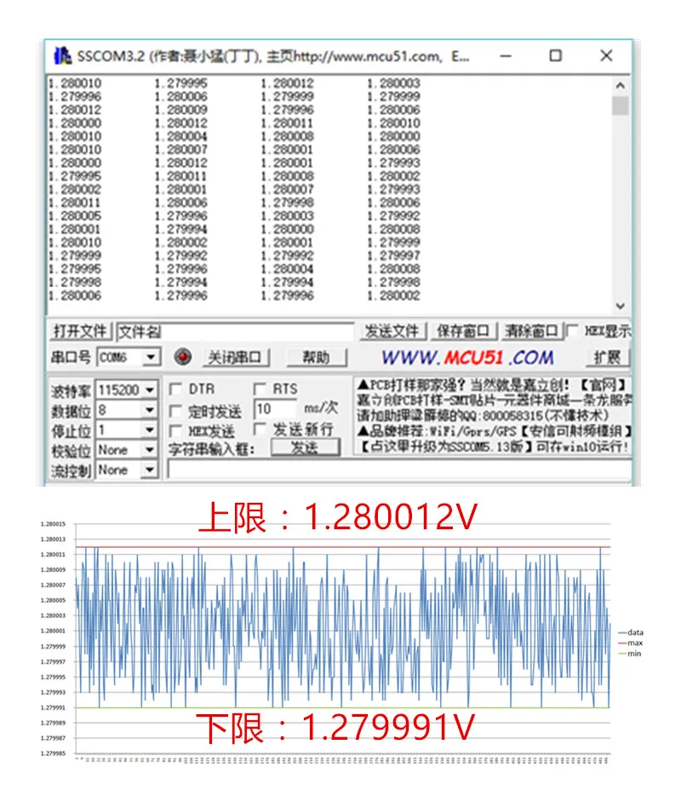Click the 1.280015 axis label on chart
681x796 pixels.
[54, 524]
